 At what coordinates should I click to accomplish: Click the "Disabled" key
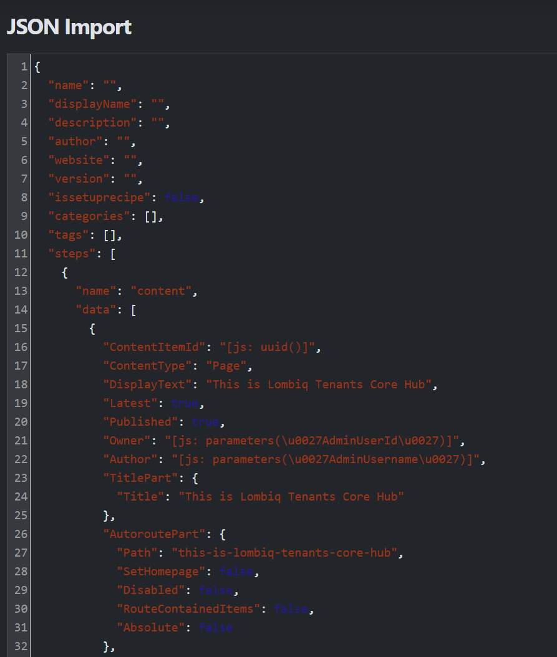(x=150, y=590)
